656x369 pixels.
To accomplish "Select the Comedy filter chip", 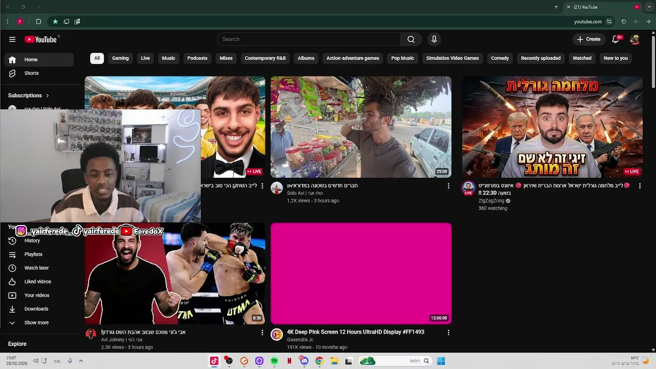I will 500,58.
